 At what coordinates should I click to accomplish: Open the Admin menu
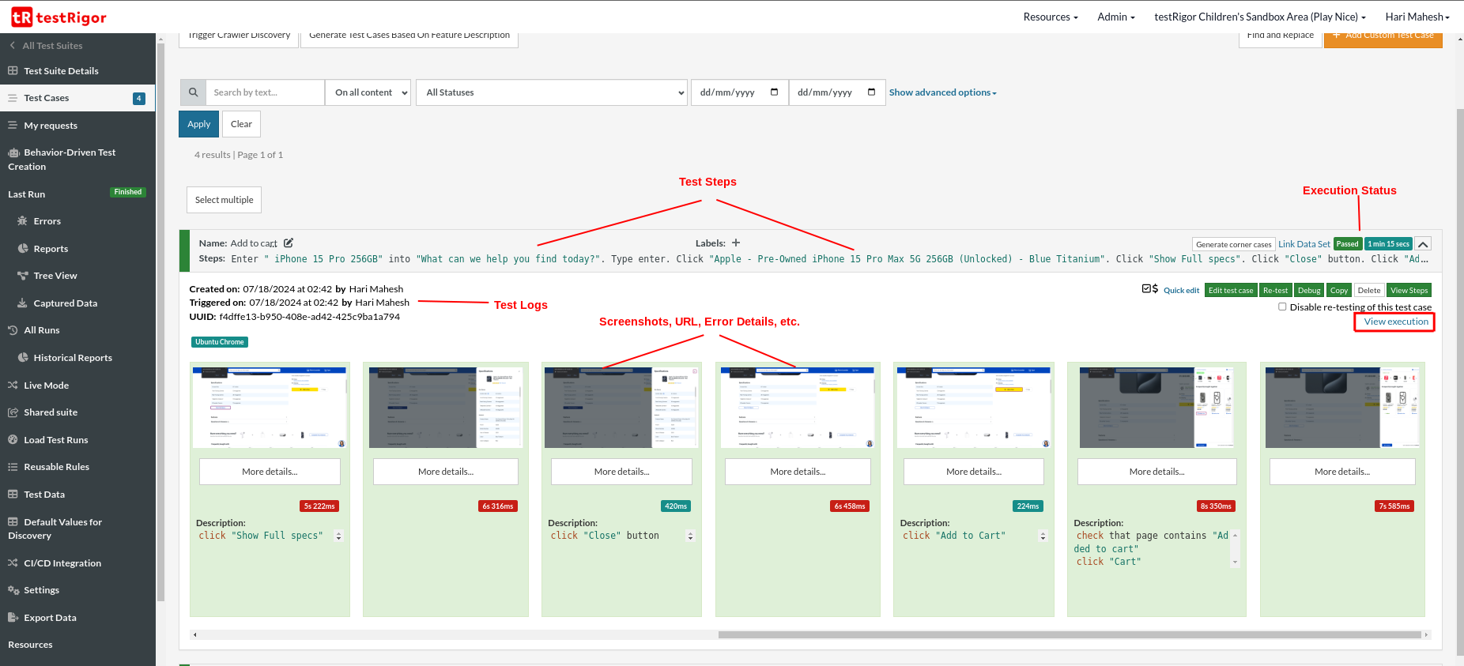pos(1115,17)
